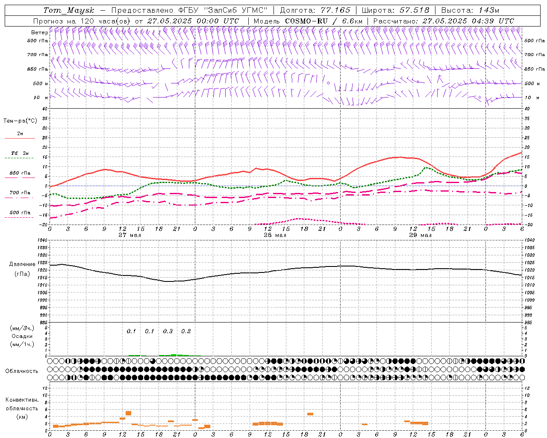
Task: Click the 'Давление' pressure panel label
Action: [22, 264]
